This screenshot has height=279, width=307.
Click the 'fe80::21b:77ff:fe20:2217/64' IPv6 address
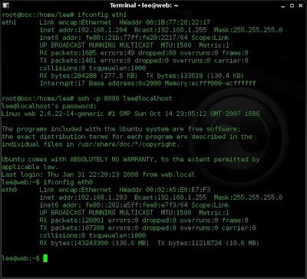click(137, 38)
